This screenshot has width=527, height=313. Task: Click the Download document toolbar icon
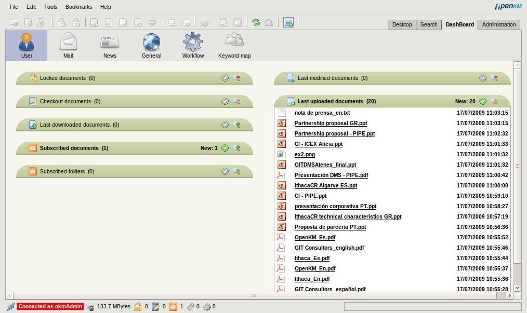coord(28,22)
